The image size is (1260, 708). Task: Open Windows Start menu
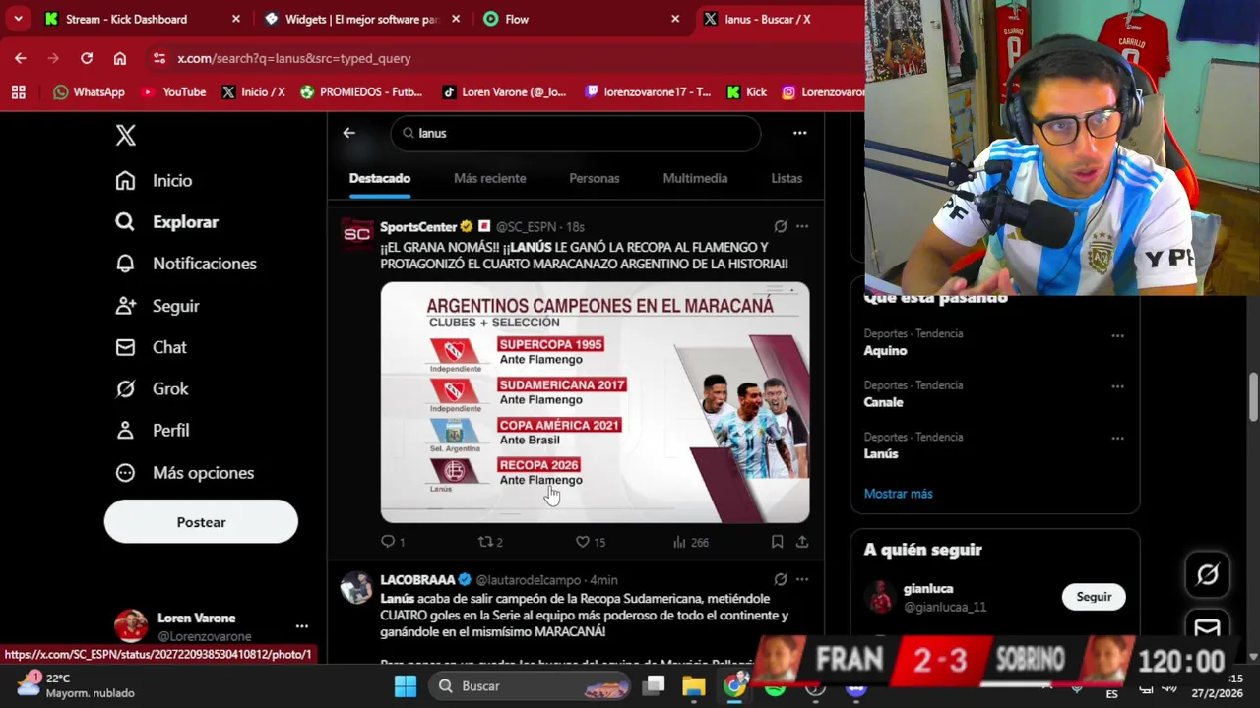tap(406, 685)
